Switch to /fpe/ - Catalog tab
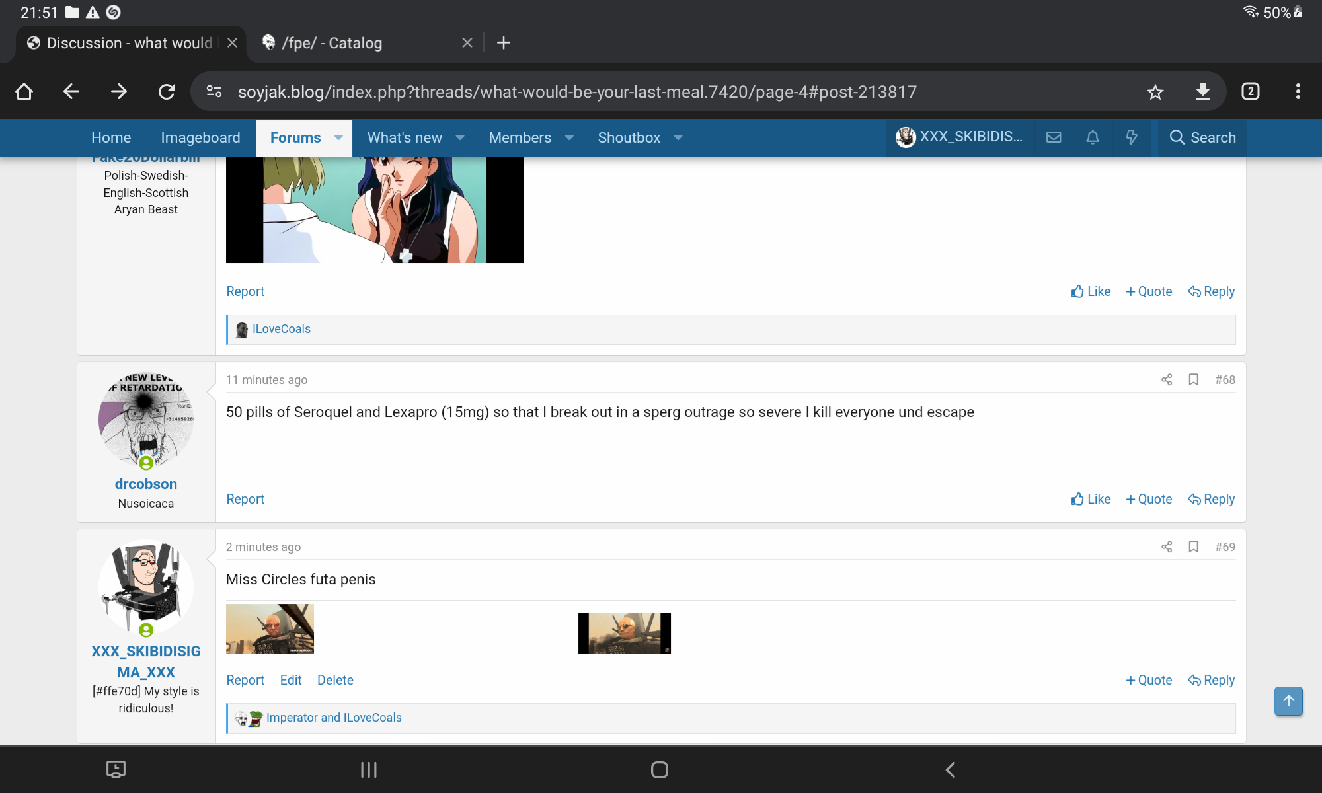 [x=332, y=43]
